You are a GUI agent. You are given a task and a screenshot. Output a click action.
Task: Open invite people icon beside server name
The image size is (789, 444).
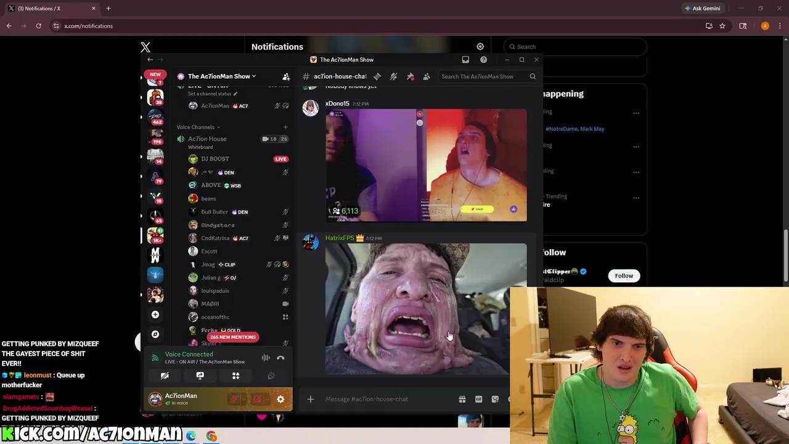(286, 76)
